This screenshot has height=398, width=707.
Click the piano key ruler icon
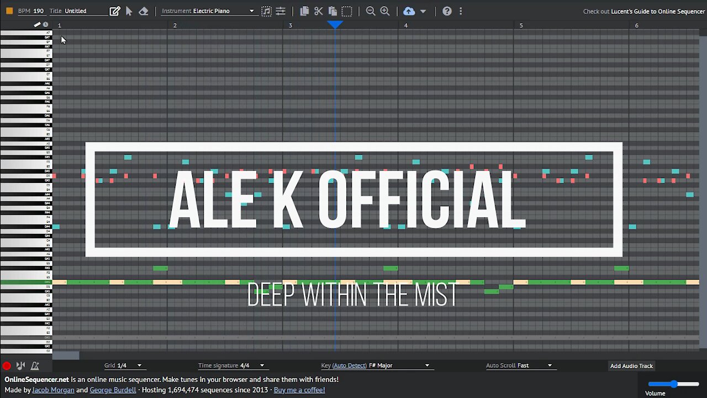pyautogui.click(x=37, y=24)
